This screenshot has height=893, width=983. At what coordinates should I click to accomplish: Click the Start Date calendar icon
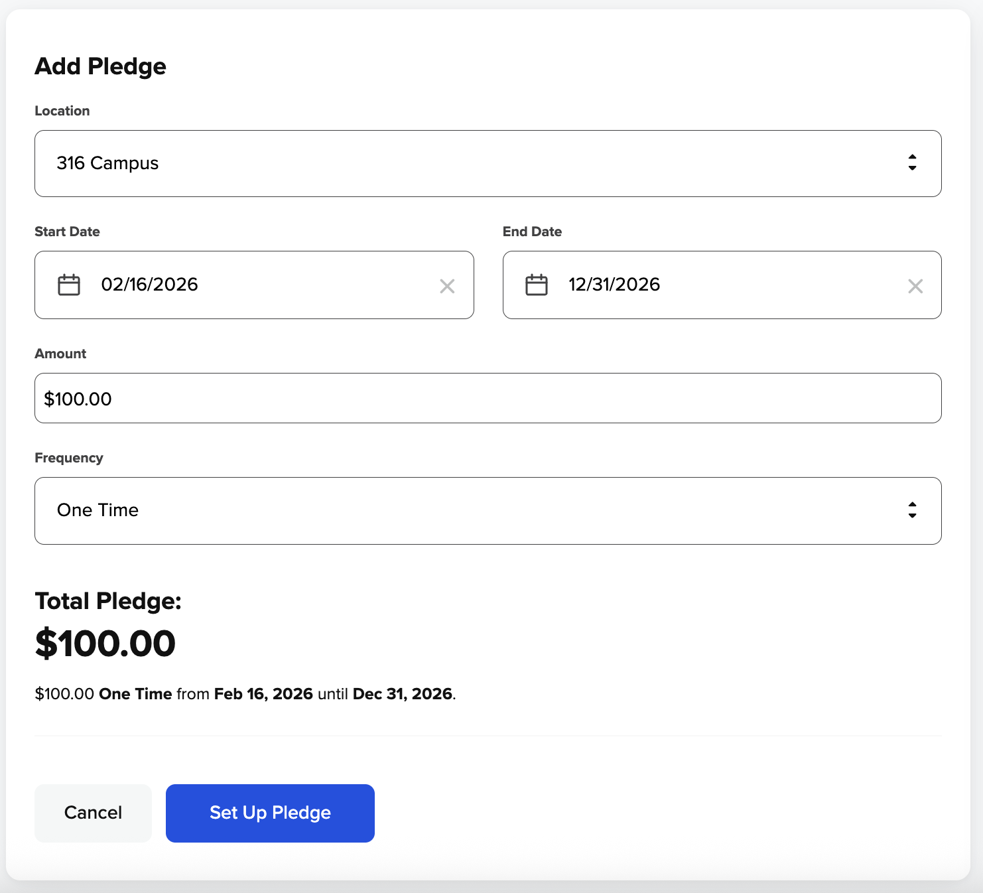69,285
